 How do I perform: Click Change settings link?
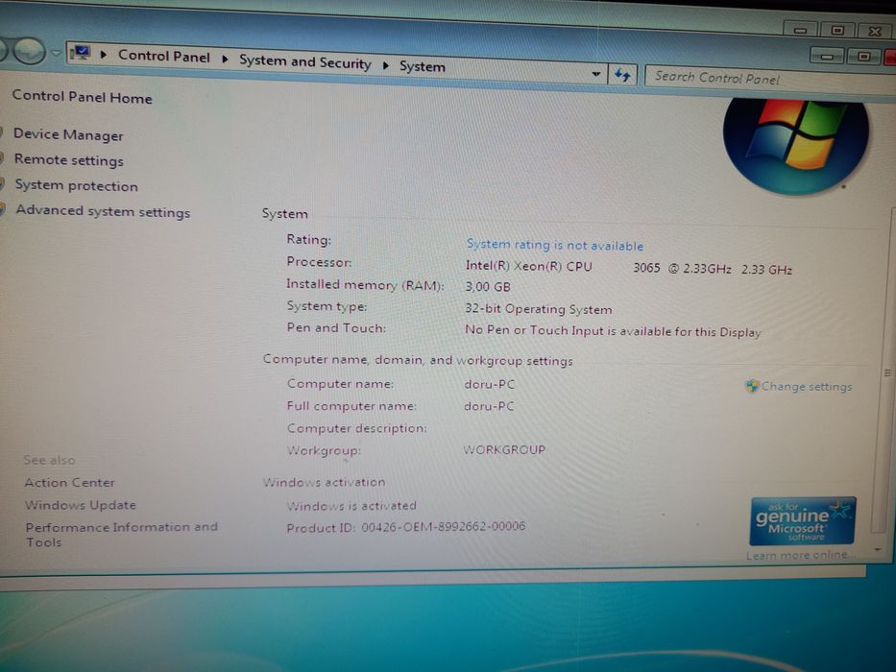coord(807,387)
